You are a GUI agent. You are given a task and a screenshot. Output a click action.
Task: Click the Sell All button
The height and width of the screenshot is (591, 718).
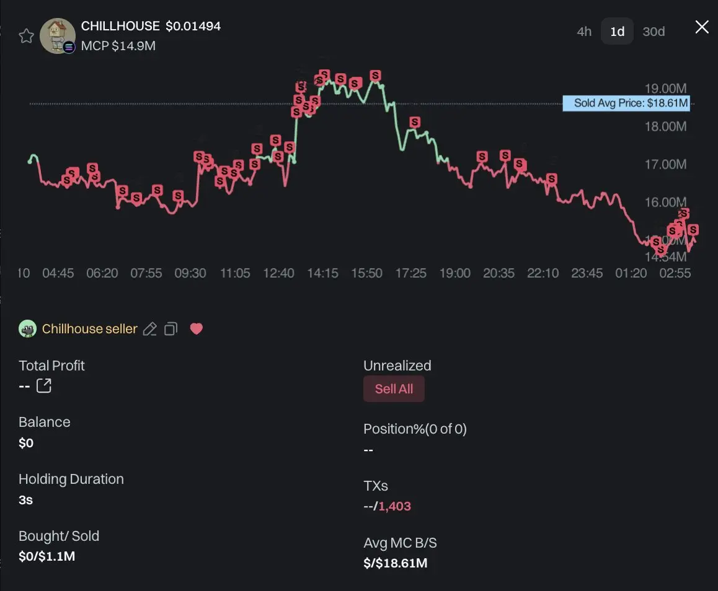pyautogui.click(x=394, y=389)
